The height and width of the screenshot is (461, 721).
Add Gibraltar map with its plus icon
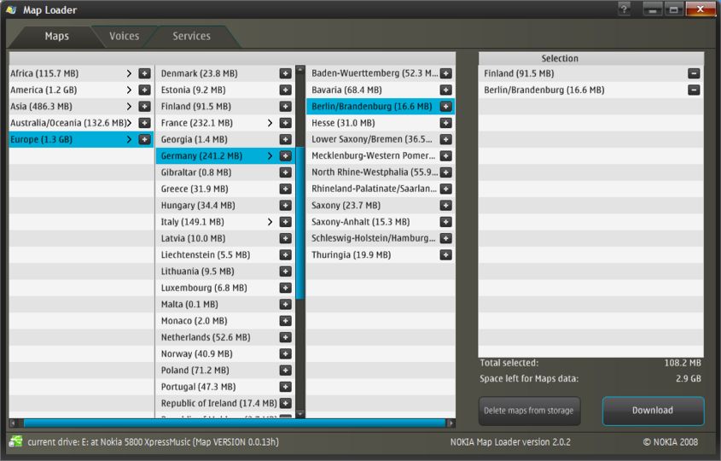[286, 172]
